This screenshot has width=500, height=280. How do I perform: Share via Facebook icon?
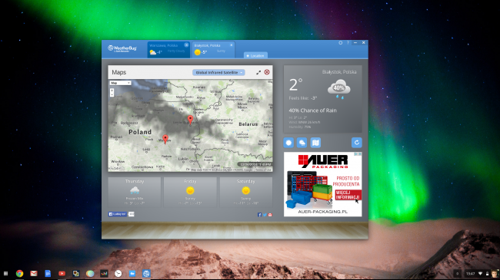[259, 215]
